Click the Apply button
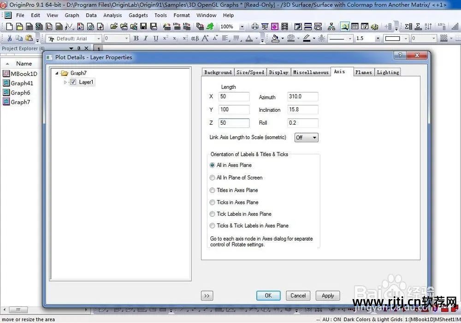The width and height of the screenshot is (461, 323). click(x=327, y=295)
